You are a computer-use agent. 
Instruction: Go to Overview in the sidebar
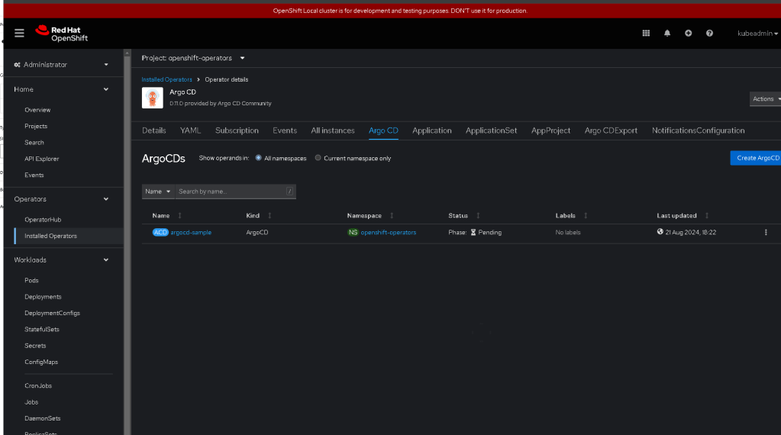[x=37, y=110]
